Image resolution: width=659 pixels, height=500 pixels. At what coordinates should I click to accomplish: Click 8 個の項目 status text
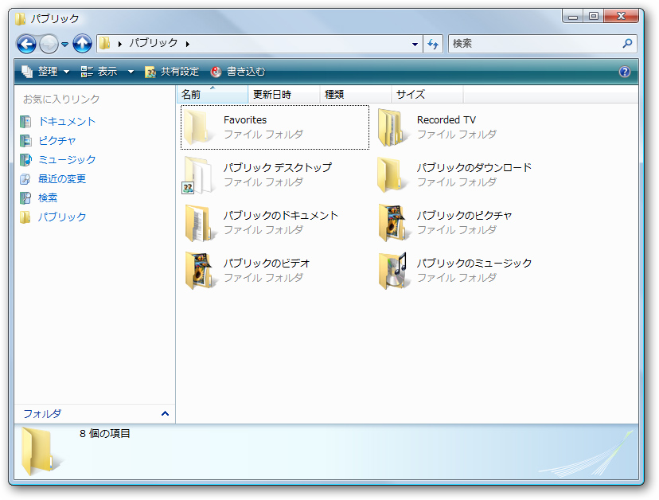[104, 433]
